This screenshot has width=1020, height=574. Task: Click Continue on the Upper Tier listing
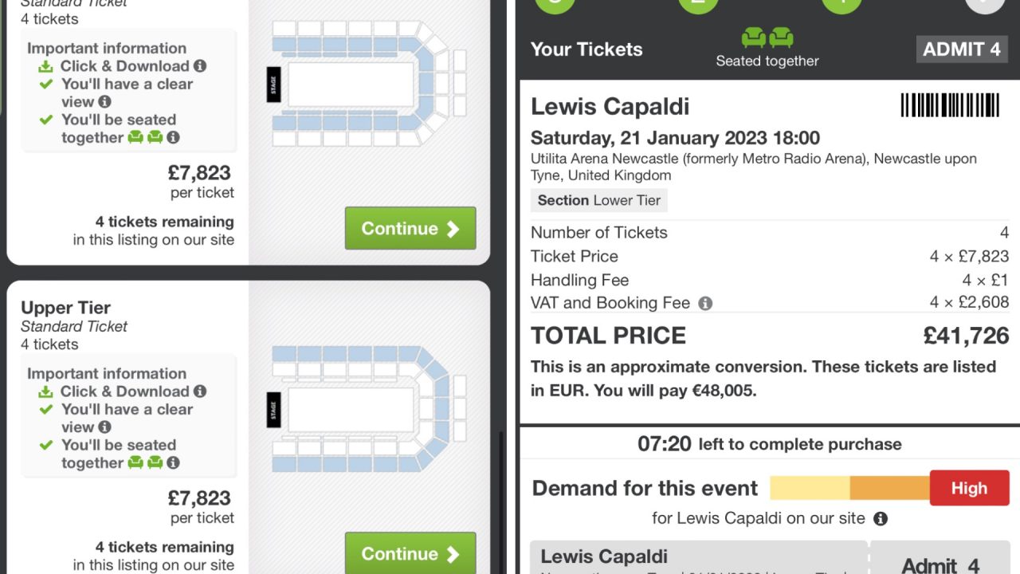pyautogui.click(x=410, y=553)
